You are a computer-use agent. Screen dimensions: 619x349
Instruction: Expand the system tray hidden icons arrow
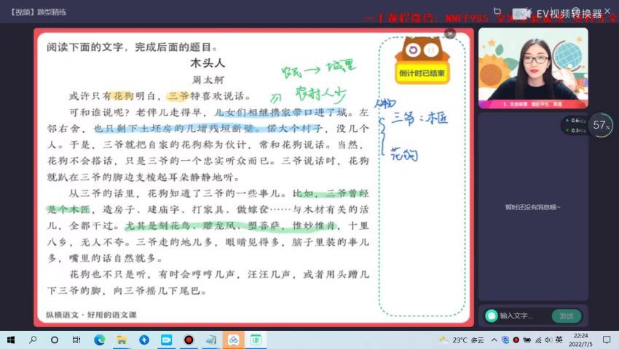[494, 340]
